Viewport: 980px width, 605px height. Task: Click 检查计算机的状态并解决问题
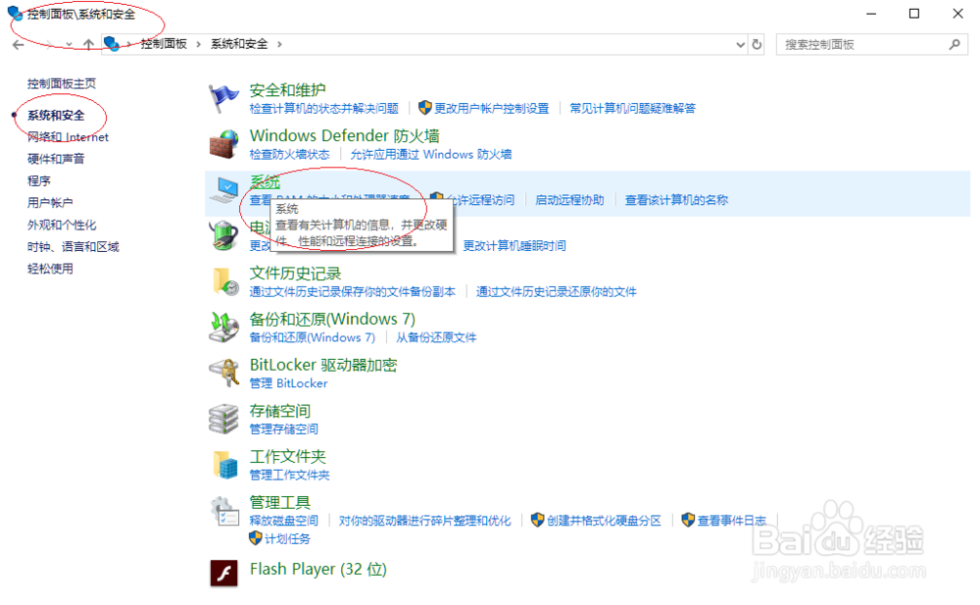pyautogui.click(x=323, y=108)
